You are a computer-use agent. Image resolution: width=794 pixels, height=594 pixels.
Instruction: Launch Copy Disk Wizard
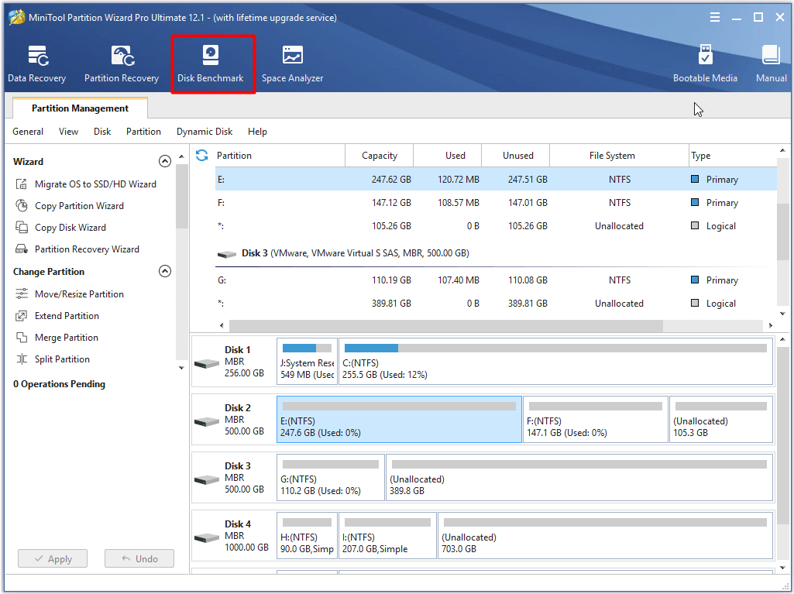click(60, 228)
